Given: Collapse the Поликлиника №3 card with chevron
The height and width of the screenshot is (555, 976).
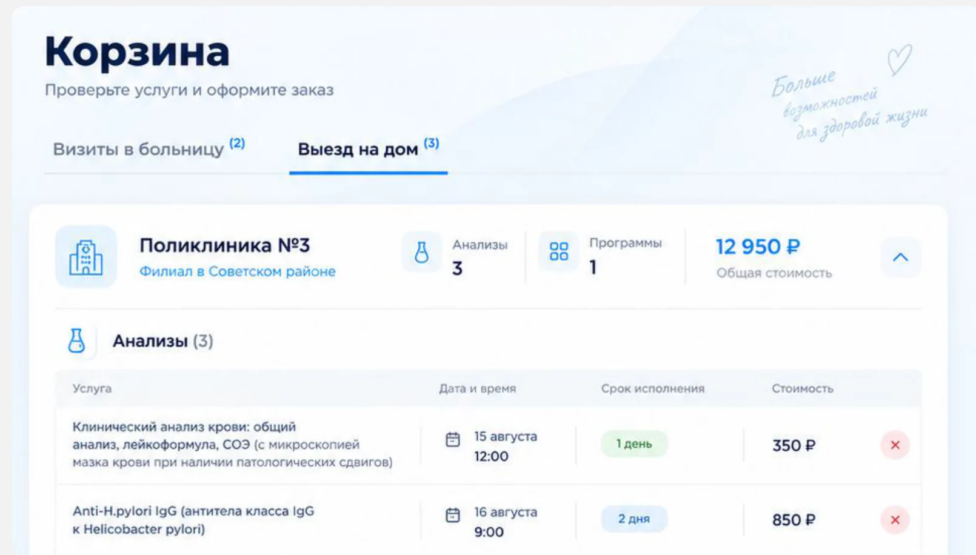Looking at the screenshot, I should click(900, 257).
